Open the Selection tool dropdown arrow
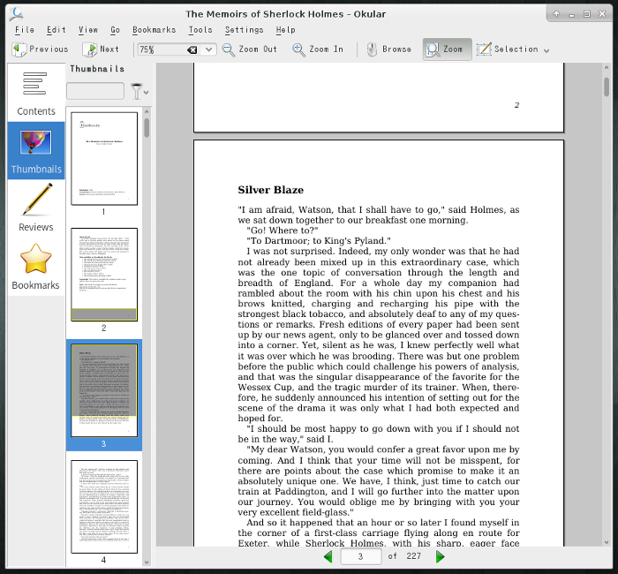618x574 pixels. pyautogui.click(x=546, y=50)
